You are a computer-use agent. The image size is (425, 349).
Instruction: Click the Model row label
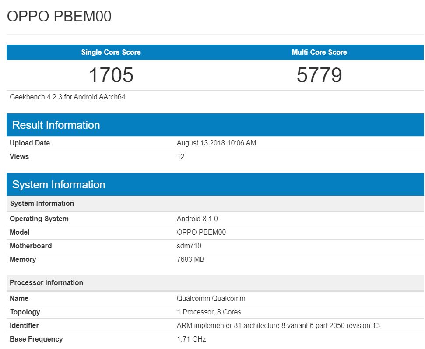click(20, 232)
